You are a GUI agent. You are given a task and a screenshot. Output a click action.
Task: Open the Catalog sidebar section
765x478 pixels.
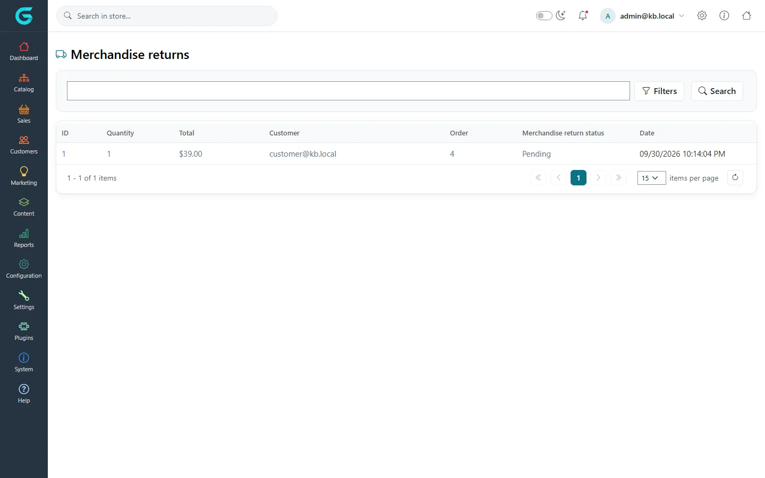pyautogui.click(x=24, y=83)
